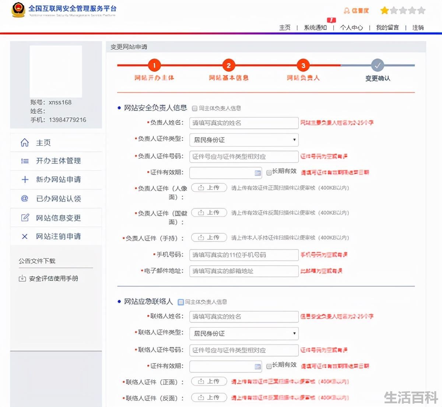Click the user avatar thumbnail
The width and height of the screenshot is (442, 407).
point(56,71)
